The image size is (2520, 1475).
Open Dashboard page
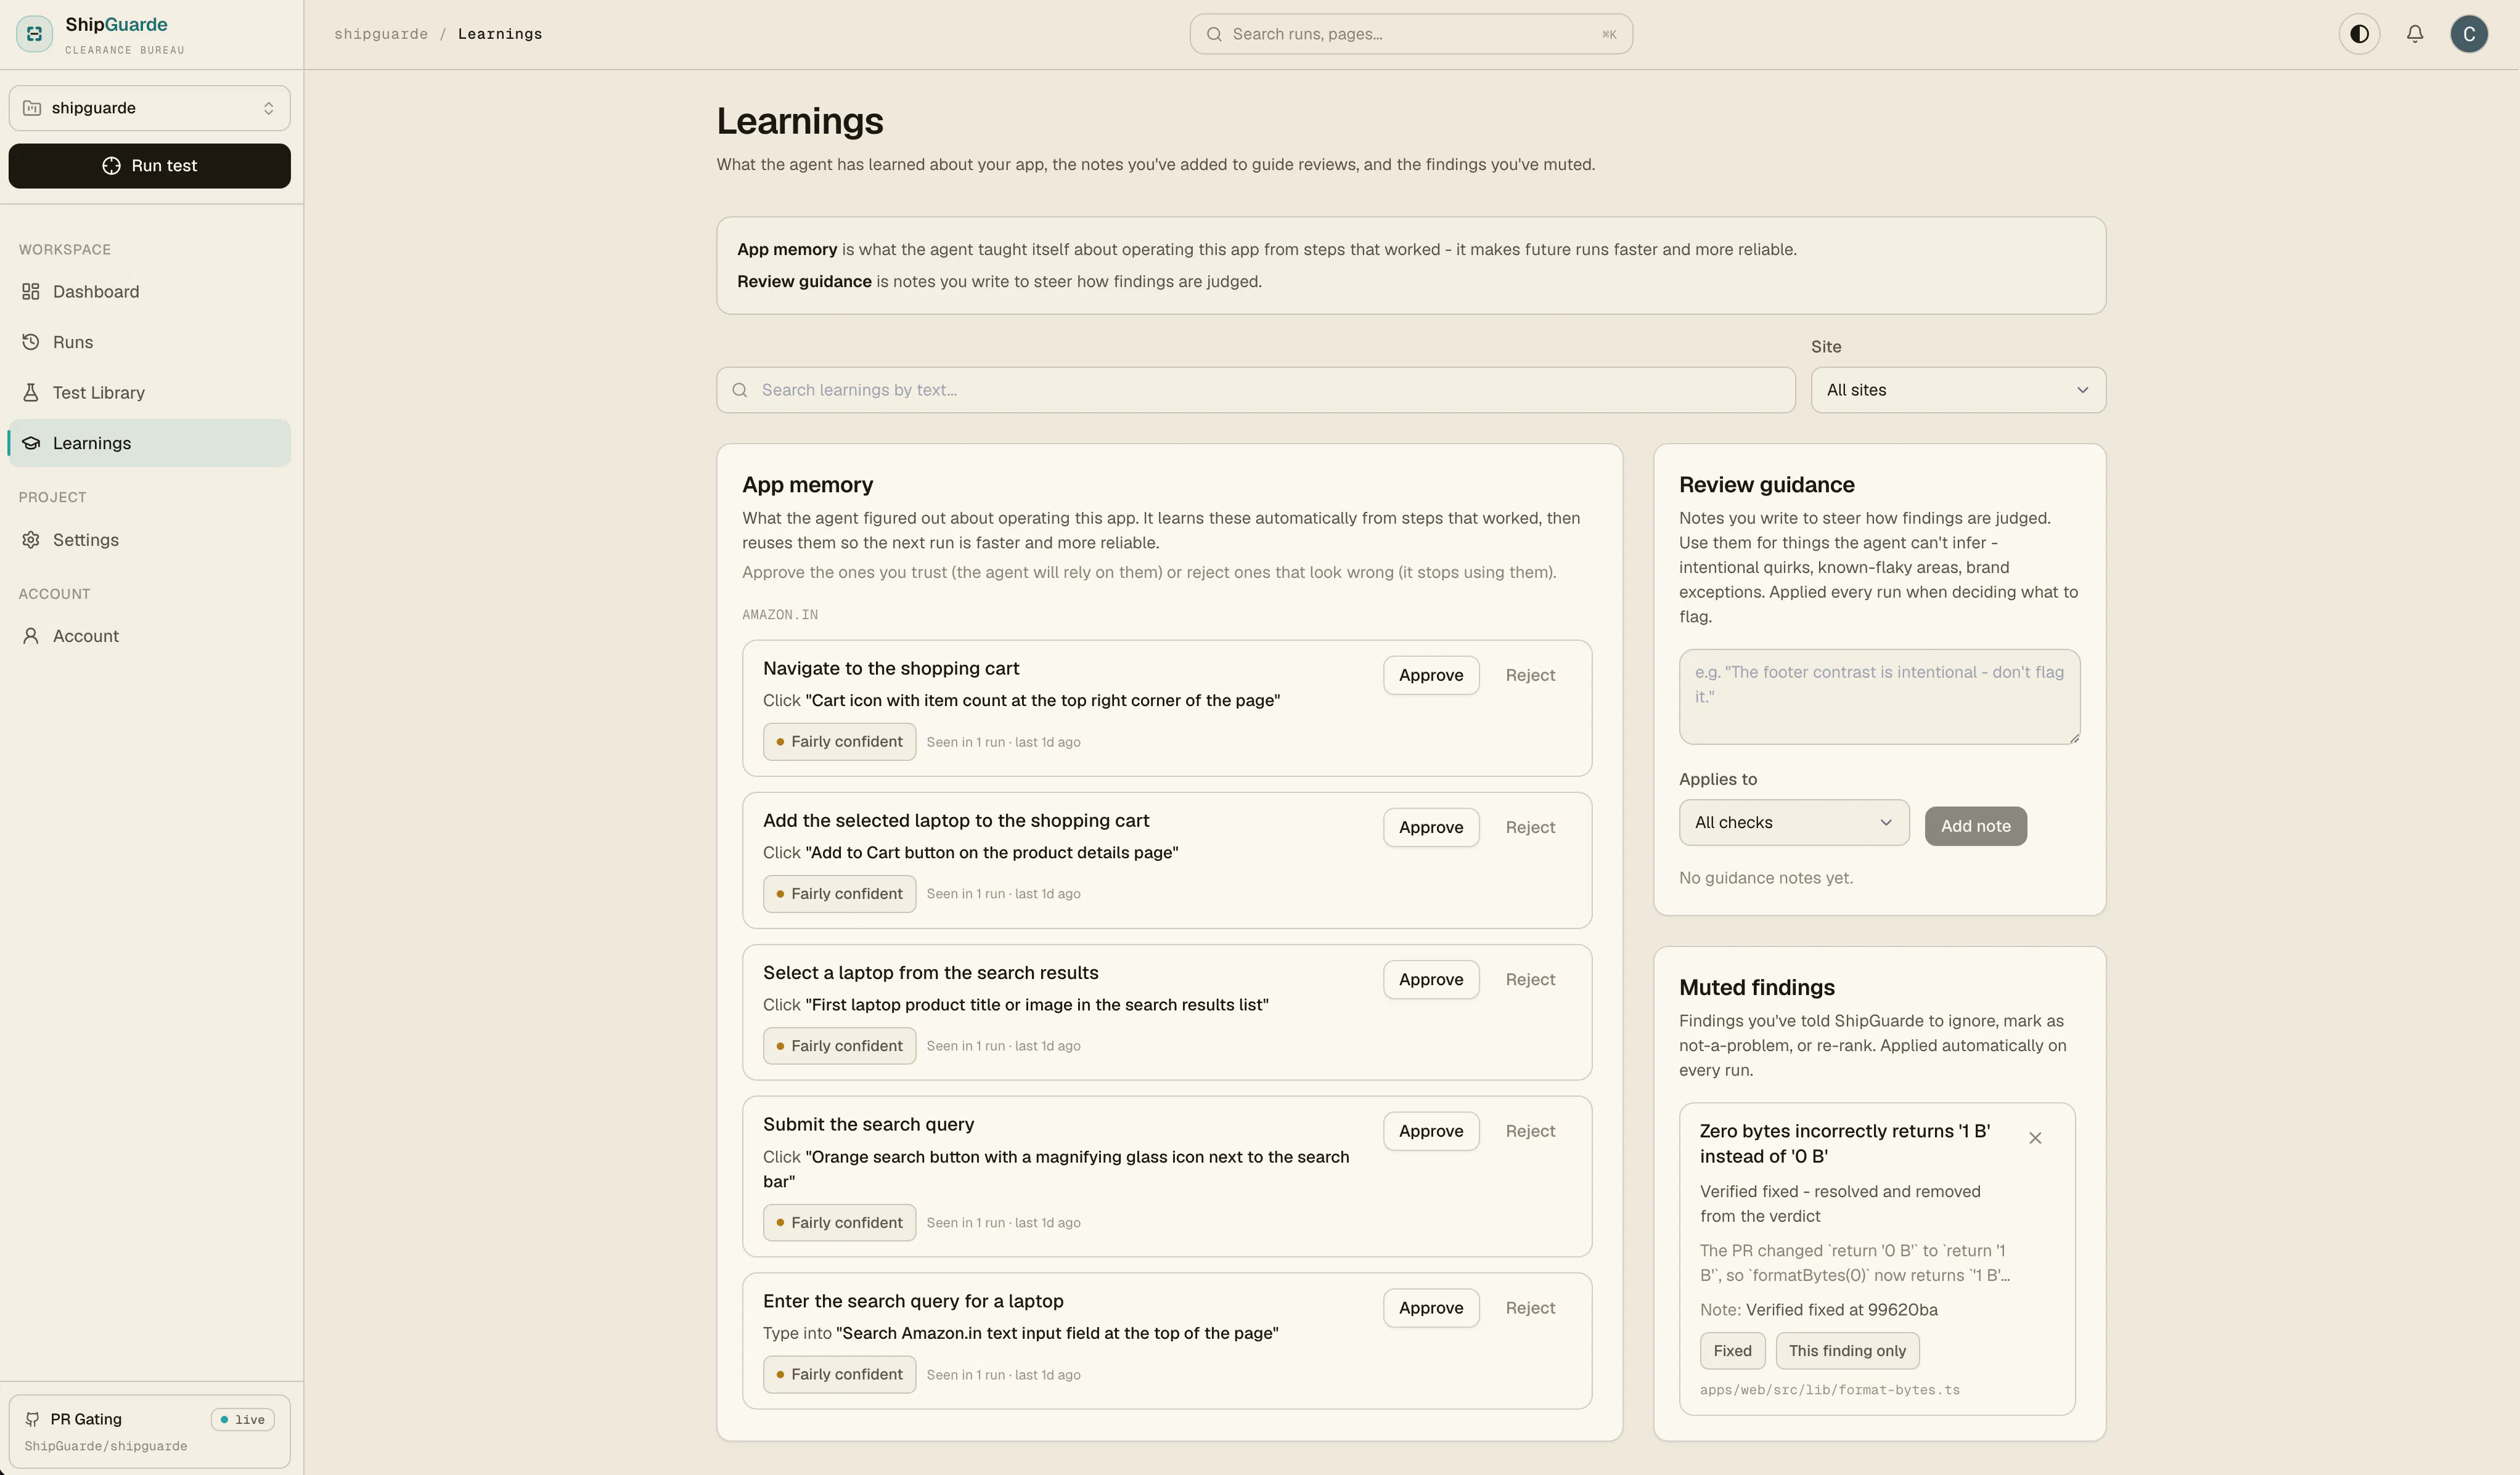pyautogui.click(x=150, y=292)
